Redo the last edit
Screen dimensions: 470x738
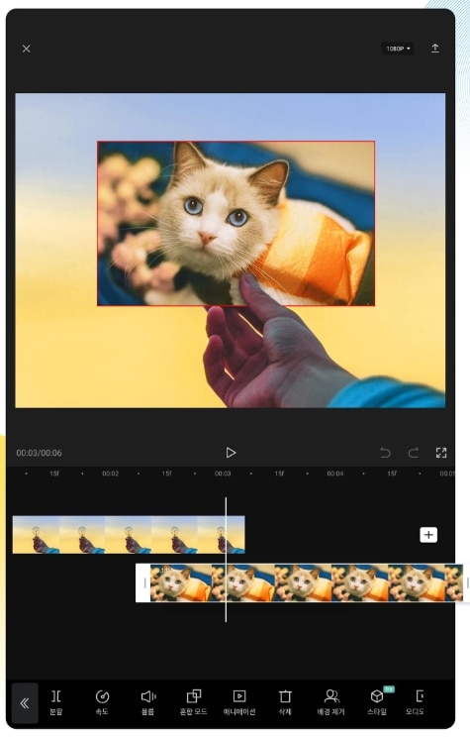coord(414,453)
